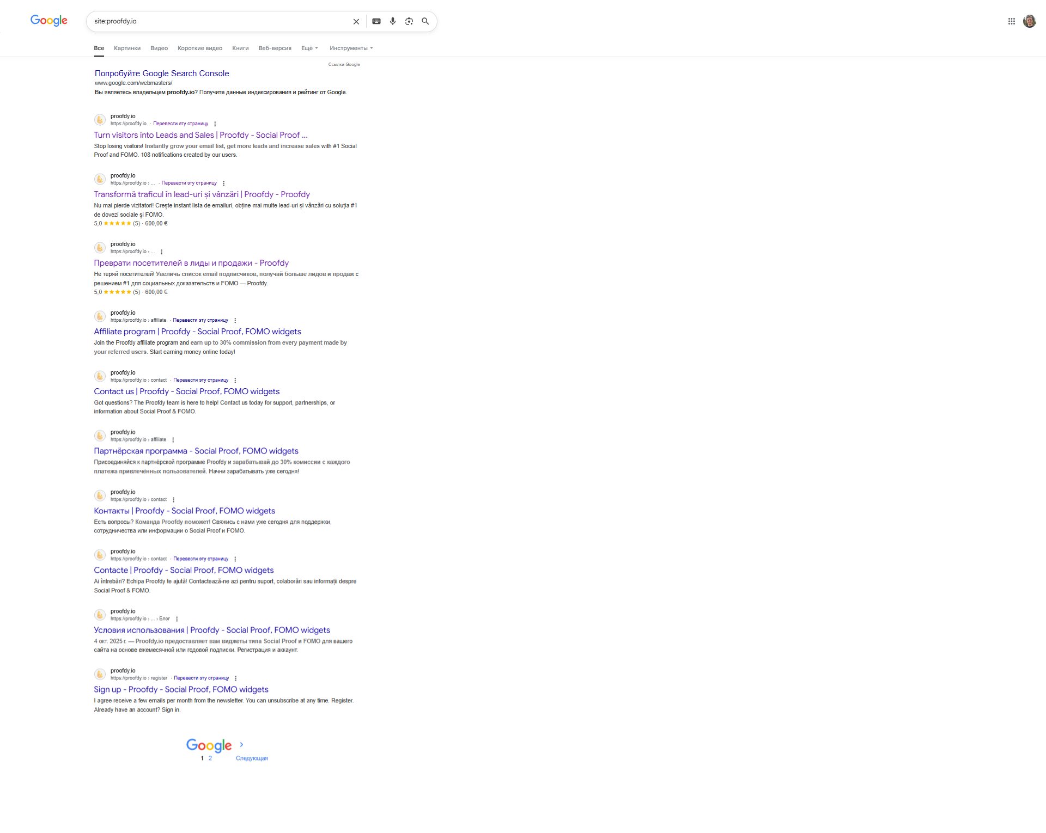Switch to the Видео tab
Viewport: 1046px width, 833px height.
(x=159, y=48)
